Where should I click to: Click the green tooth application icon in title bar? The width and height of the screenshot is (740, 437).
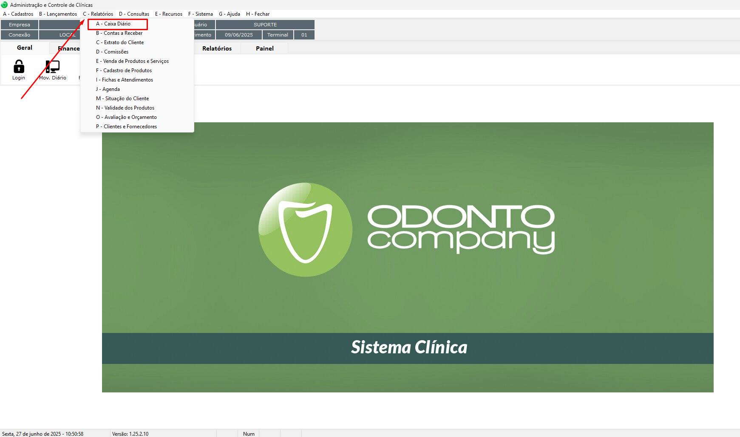coord(4,5)
